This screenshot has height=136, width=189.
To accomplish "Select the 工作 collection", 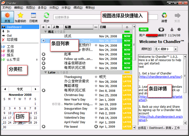I will (x=10, y=47).
